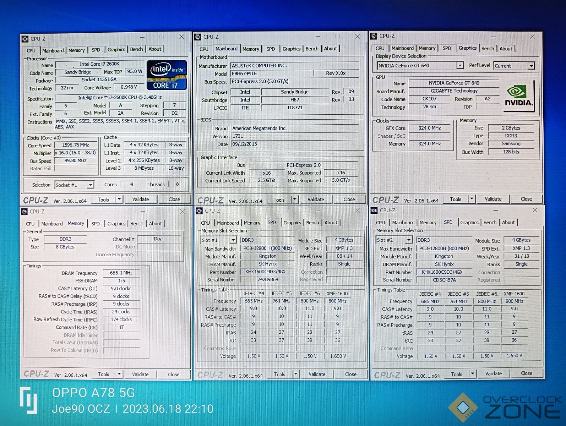Expand the Tools arrow in the Motherboard window
The width and height of the screenshot is (566, 426).
(x=295, y=200)
